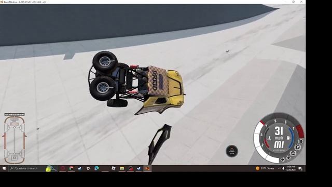Minimize the BeamNG.drive window
The image size is (332, 187).
[285, 2]
